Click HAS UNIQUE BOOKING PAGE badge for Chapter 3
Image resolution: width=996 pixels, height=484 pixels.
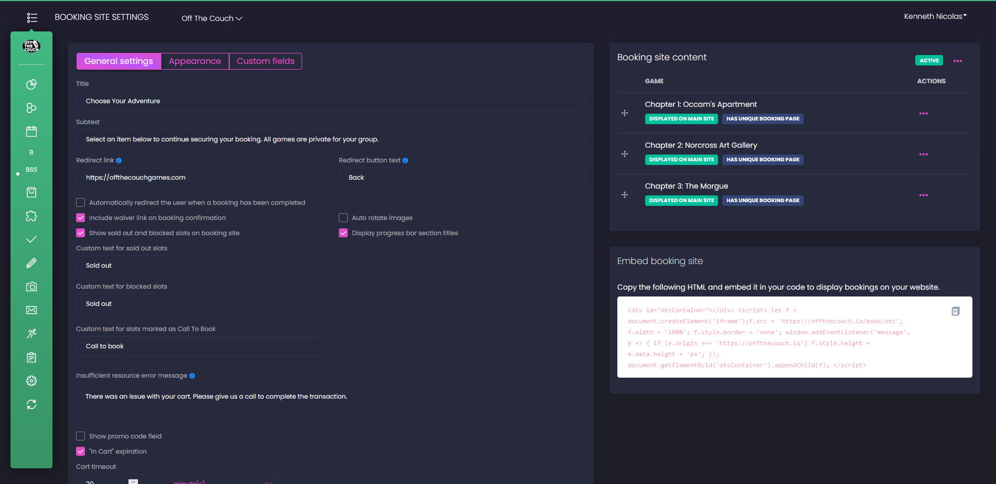pyautogui.click(x=763, y=201)
